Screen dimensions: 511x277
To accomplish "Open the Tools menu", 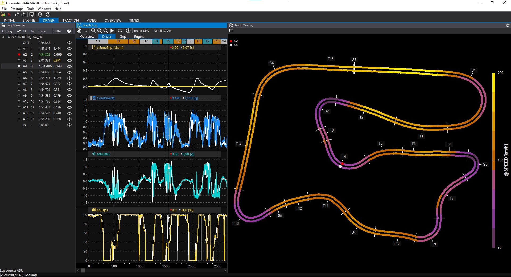I will point(30,9).
